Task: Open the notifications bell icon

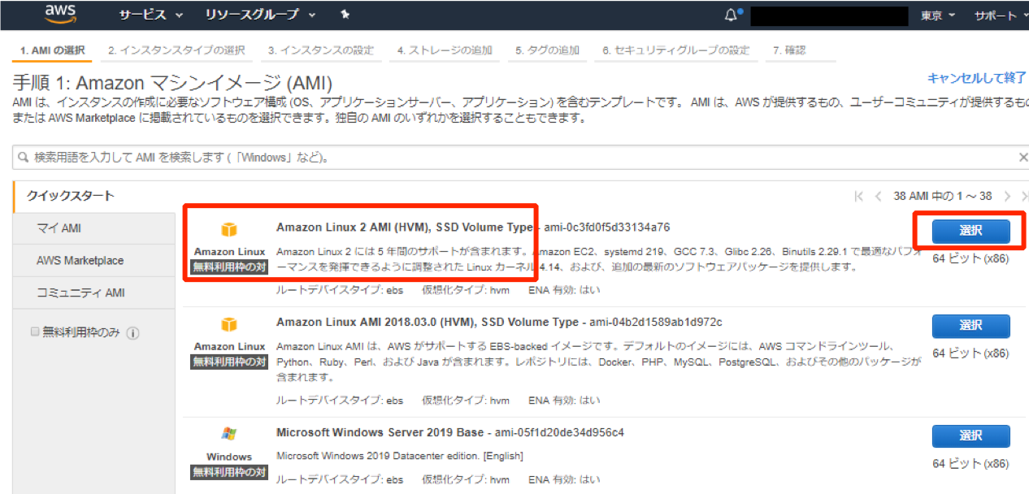Action: pyautogui.click(x=733, y=15)
